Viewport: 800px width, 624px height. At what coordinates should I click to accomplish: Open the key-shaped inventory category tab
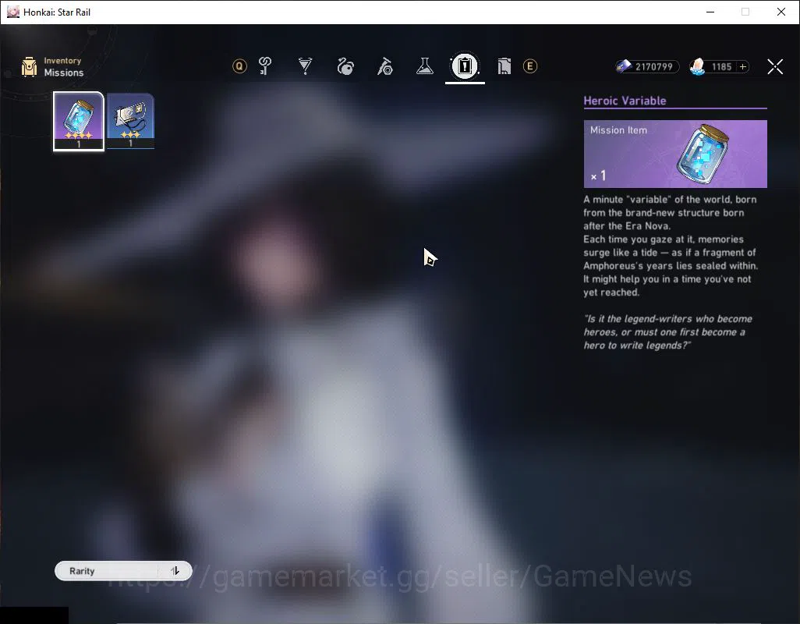(x=265, y=66)
